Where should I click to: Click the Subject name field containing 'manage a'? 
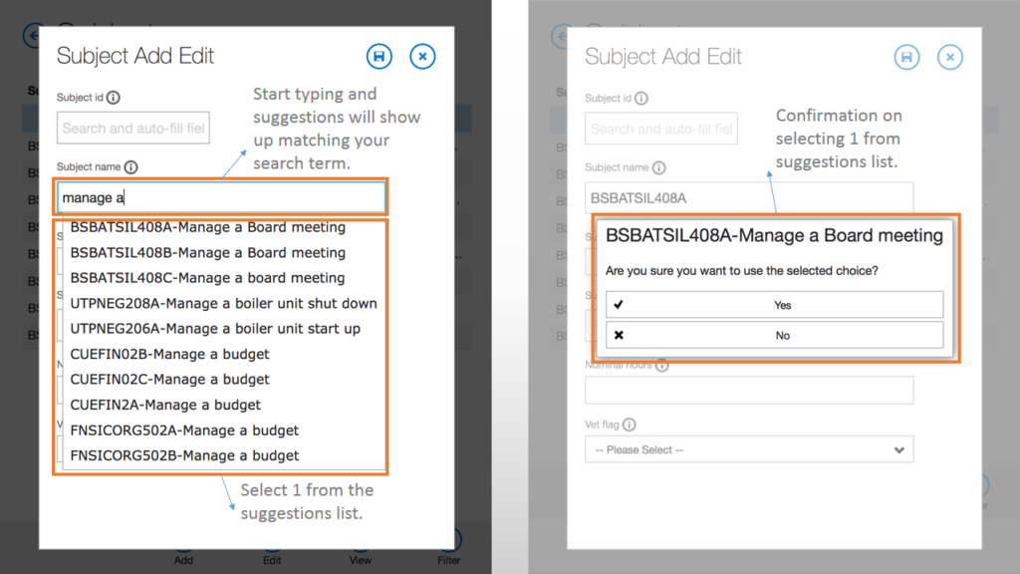tap(220, 197)
